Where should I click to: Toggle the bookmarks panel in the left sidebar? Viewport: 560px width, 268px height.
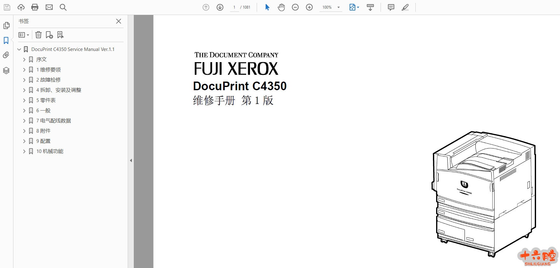pyautogui.click(x=6, y=40)
